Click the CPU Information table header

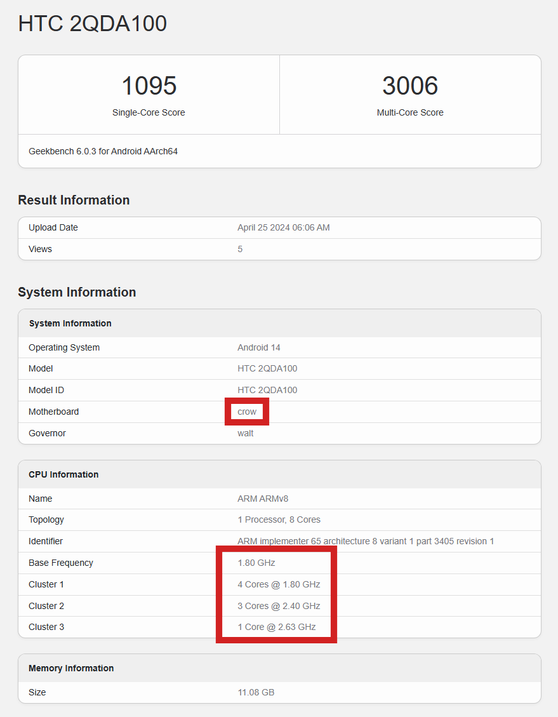coord(63,474)
